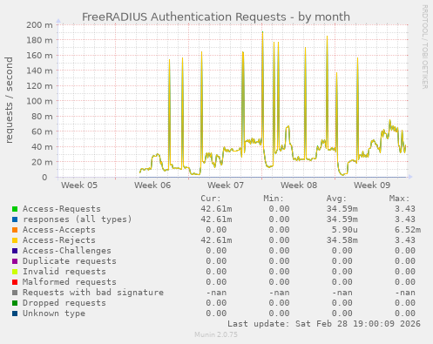This screenshot has width=433, height=344.
Task: Click the yellow Access-Rejects legend swatch
Action: coord(15,240)
